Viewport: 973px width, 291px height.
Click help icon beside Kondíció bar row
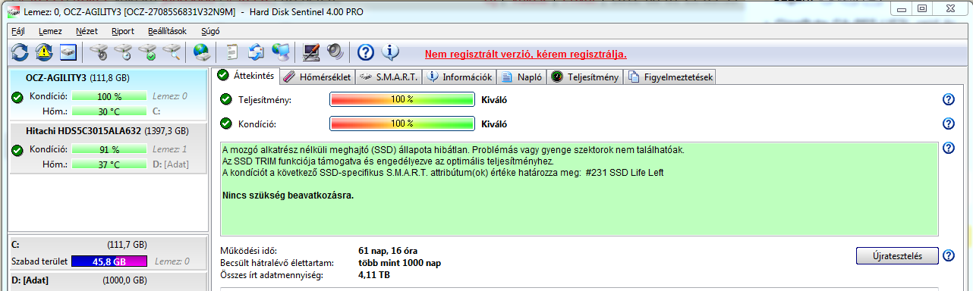(948, 124)
